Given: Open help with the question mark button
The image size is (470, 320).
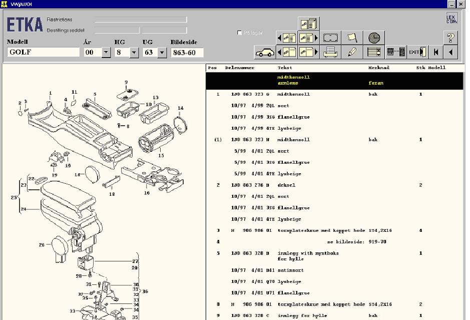Looking at the screenshot, I should (x=451, y=38).
